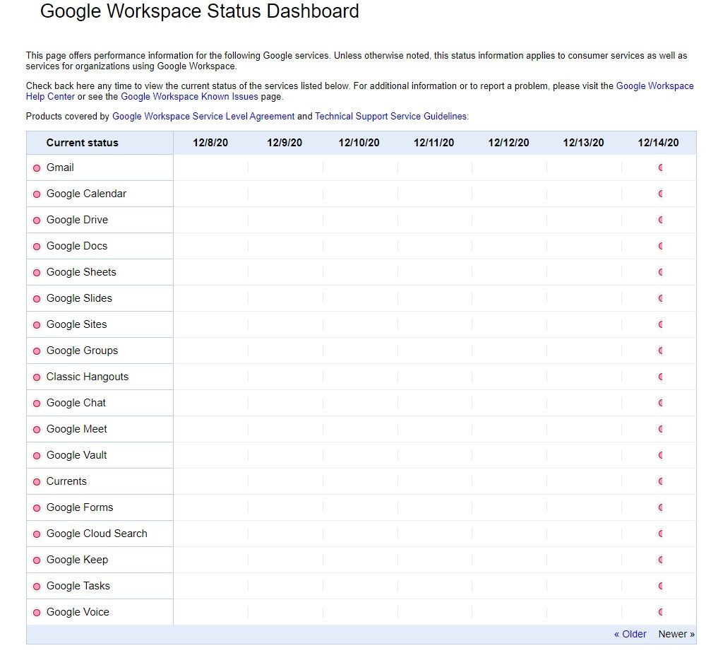Open the Google Workspace Help Center link

coord(654,86)
